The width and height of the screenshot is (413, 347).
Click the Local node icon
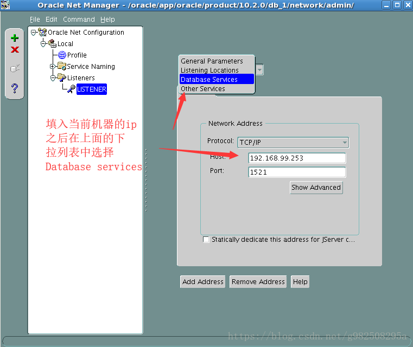(x=52, y=43)
